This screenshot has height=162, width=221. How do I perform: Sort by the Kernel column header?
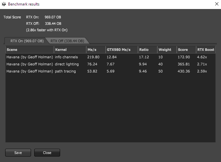pyautogui.click(x=70, y=50)
